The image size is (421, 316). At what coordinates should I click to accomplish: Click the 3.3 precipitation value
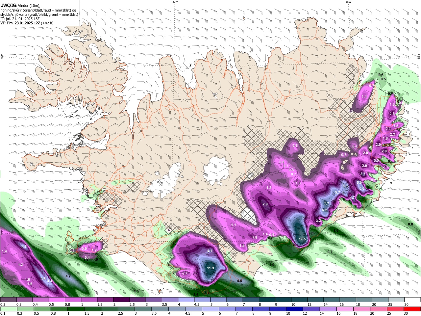tap(318, 221)
